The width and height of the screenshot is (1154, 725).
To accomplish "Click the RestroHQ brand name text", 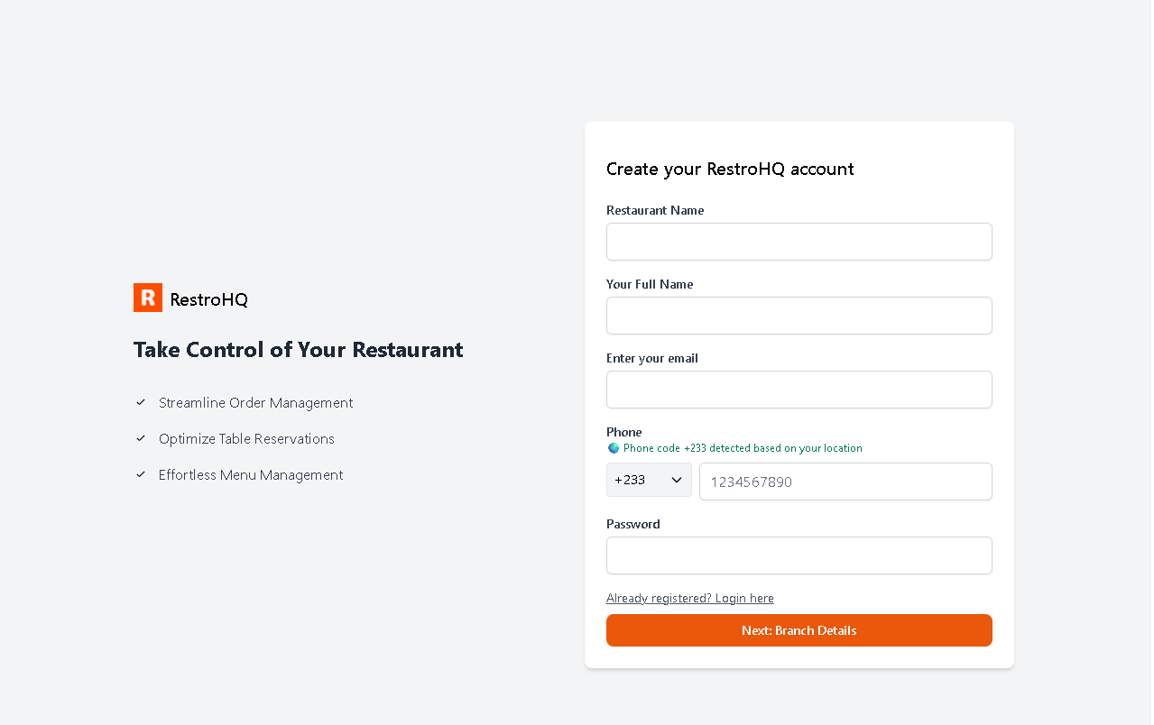I will pos(208,299).
